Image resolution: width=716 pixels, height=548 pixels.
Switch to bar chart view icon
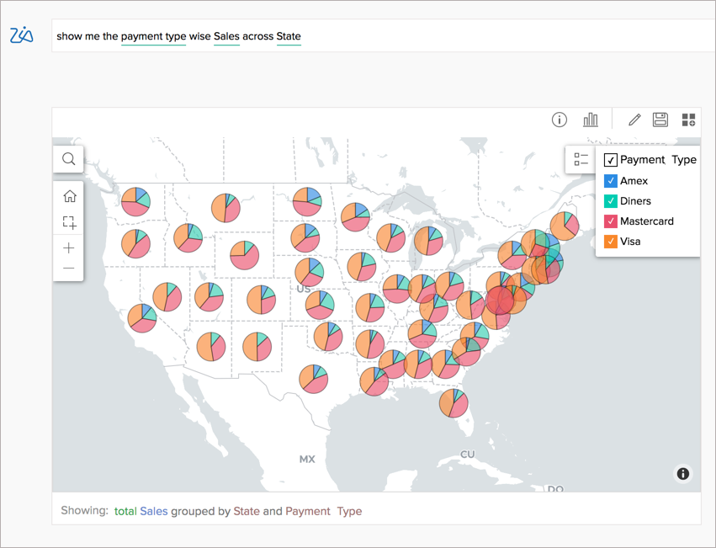coord(590,120)
